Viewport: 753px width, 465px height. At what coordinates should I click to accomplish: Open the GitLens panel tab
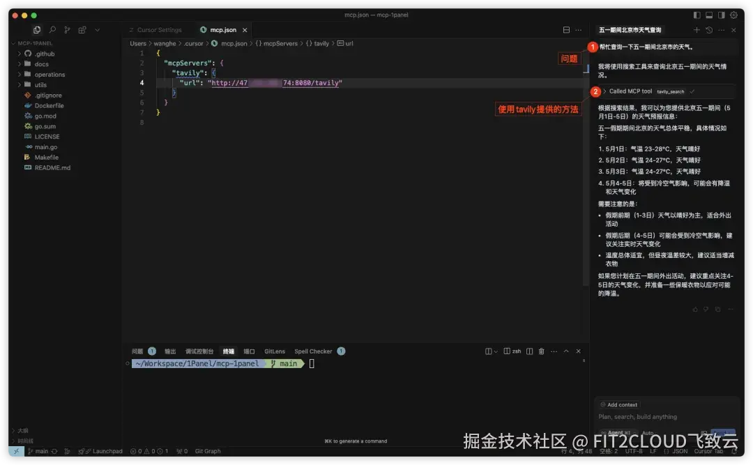[x=275, y=351]
